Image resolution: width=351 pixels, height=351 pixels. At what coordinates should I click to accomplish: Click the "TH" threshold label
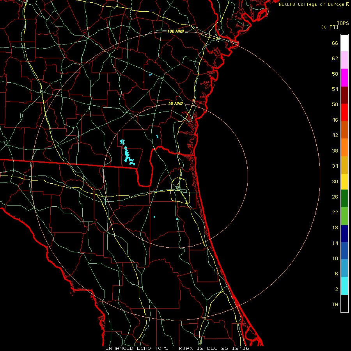[x=335, y=305]
